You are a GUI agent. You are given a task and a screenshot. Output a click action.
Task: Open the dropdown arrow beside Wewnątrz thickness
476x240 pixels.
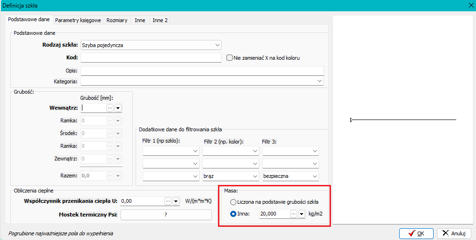point(118,108)
